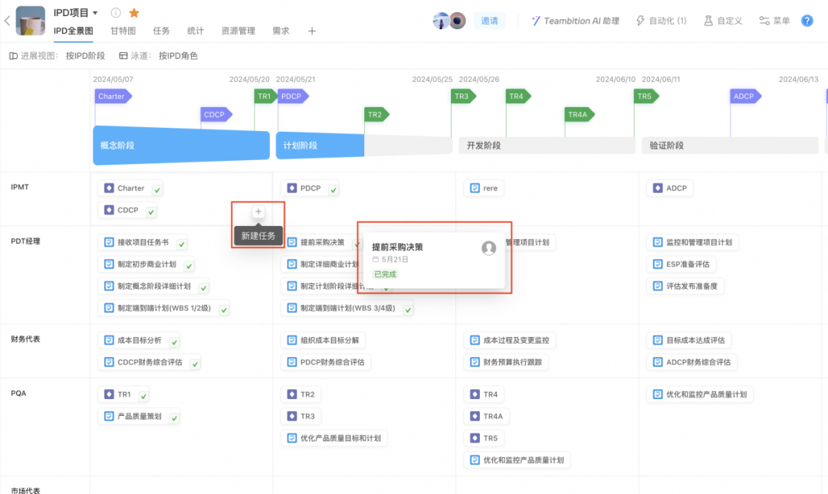Click the star favorite icon
Image resolution: width=828 pixels, height=494 pixels.
pyautogui.click(x=134, y=13)
